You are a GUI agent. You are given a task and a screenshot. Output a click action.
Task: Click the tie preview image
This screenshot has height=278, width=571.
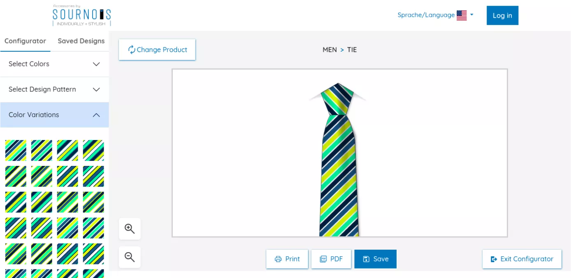point(339,160)
